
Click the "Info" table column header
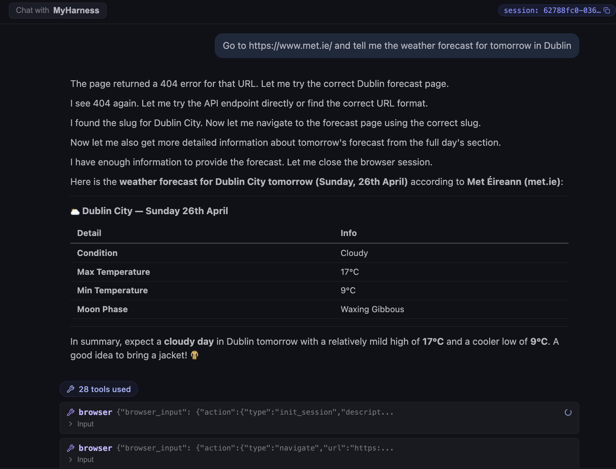point(348,233)
